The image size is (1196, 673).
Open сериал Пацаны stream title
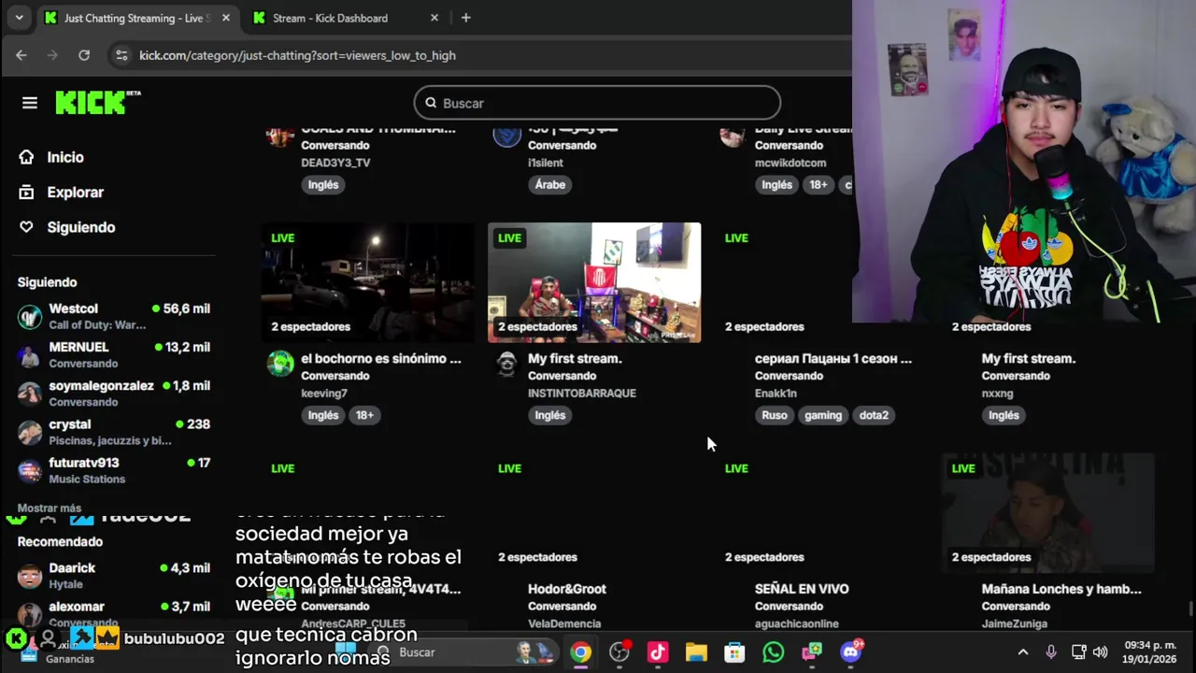click(833, 359)
